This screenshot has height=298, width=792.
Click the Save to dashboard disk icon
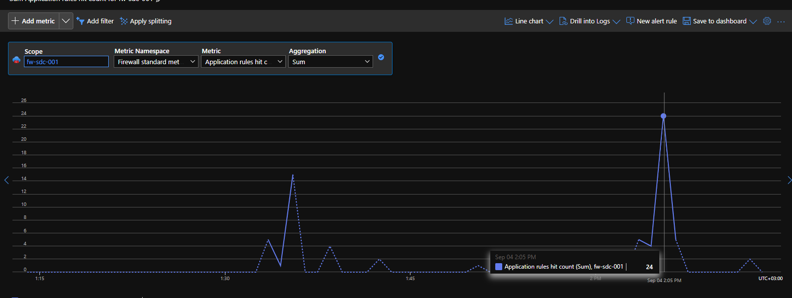[687, 21]
